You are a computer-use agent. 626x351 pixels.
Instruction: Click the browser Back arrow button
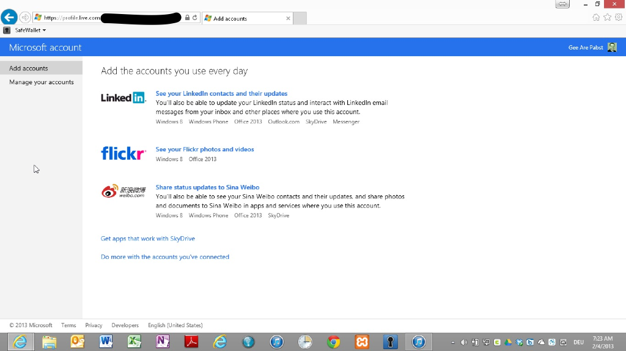pos(9,18)
